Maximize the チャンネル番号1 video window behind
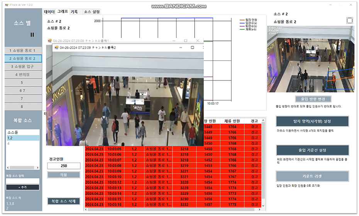359x216 pixels. pos(186,41)
